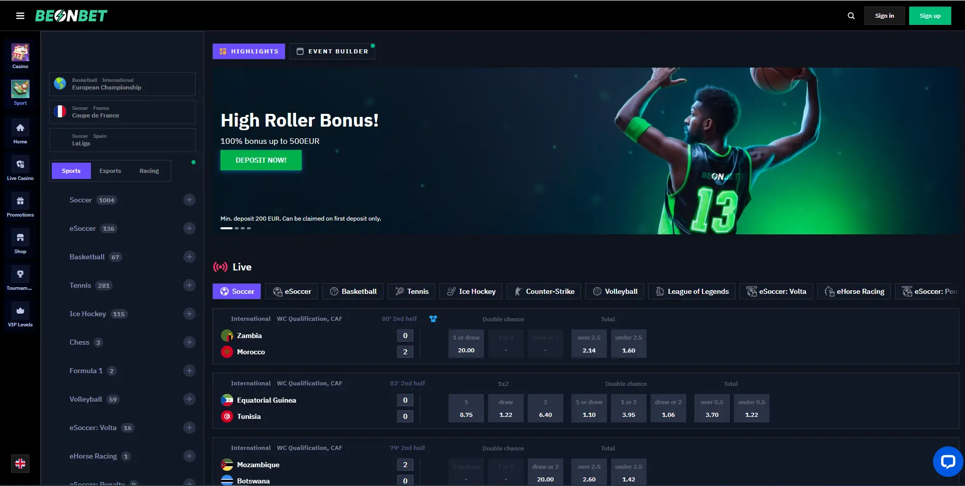The height and width of the screenshot is (486, 965).
Task: Select eHorse Racing live filter
Action: click(x=854, y=291)
